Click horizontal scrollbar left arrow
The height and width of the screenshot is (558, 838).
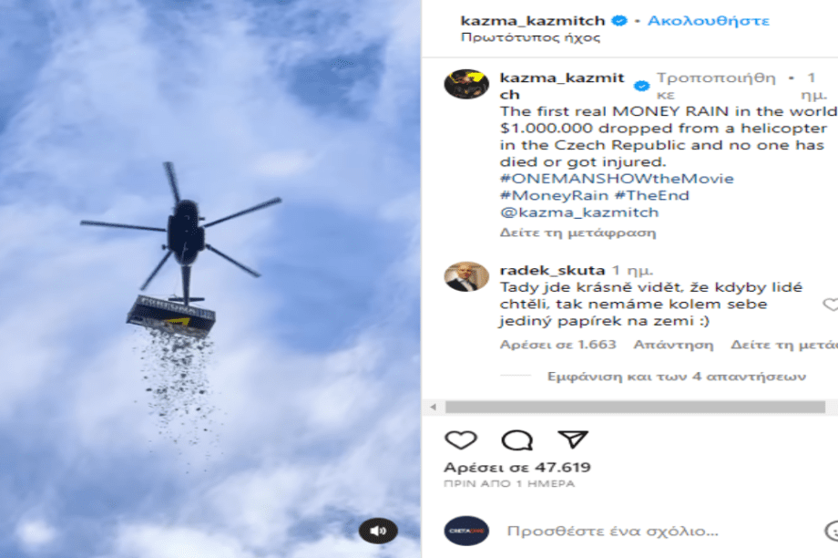tap(433, 408)
